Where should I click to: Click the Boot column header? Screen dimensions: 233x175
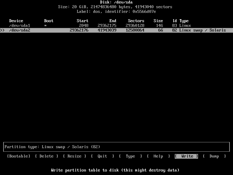(x=49, y=21)
